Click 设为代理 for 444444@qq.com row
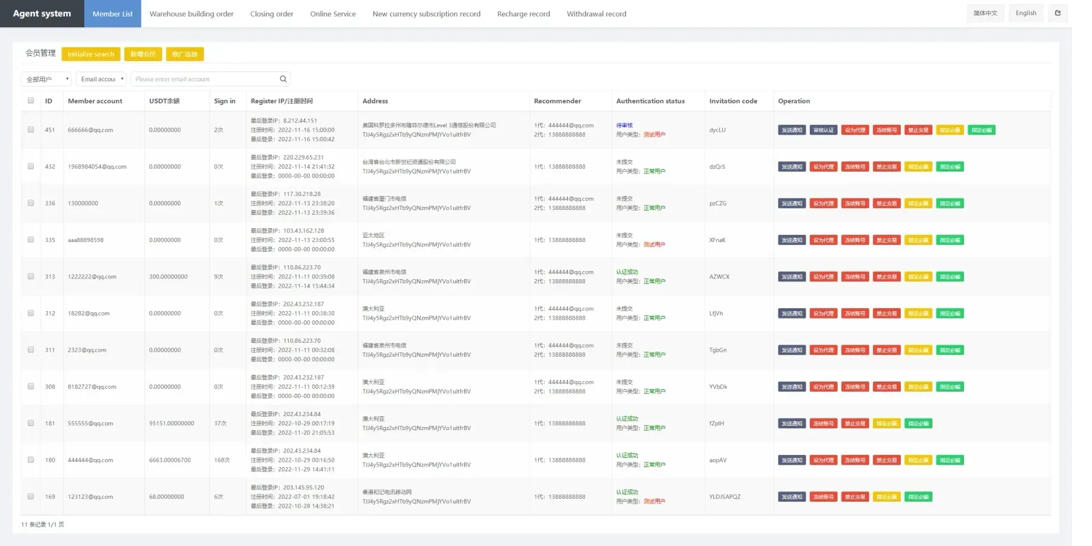Screen dimensions: 1092x546 coord(823,460)
